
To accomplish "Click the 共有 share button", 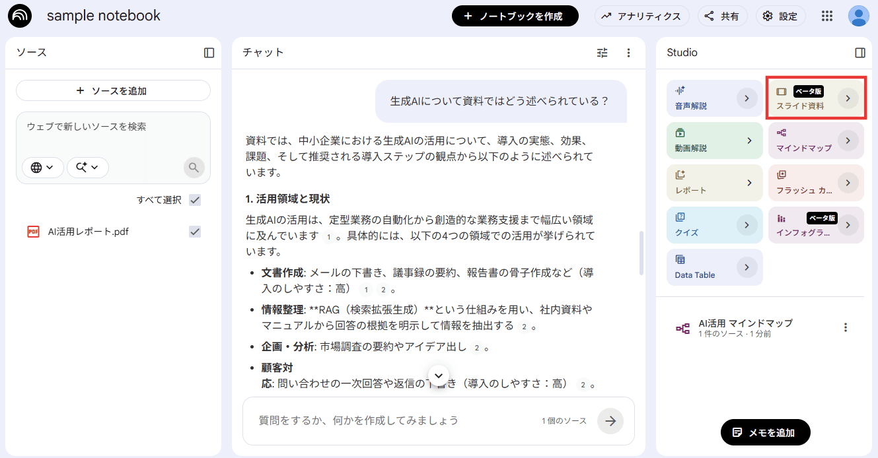I will pos(722,16).
